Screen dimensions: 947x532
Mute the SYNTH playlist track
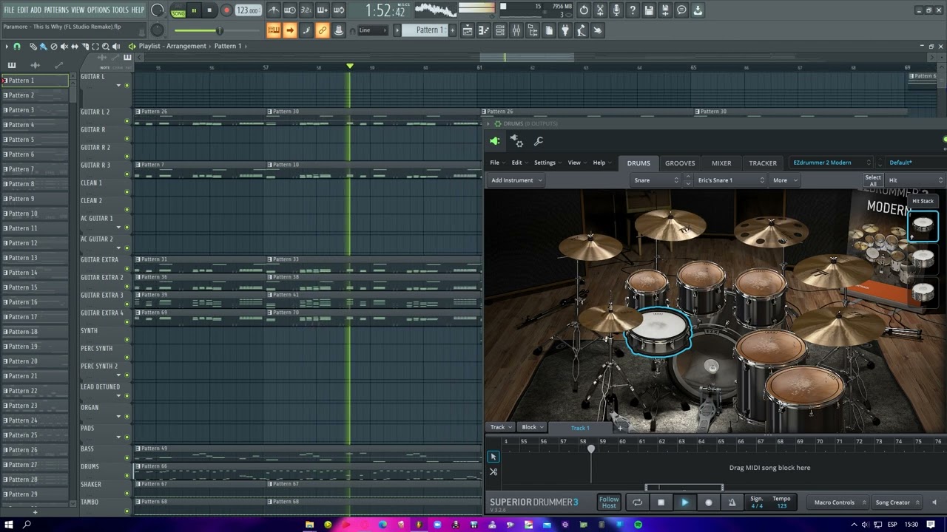(127, 339)
